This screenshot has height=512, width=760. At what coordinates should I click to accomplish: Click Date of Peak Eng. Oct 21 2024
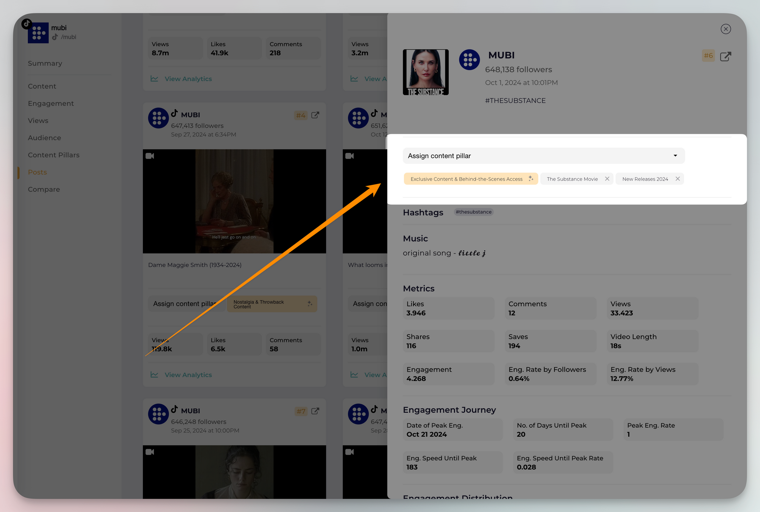pyautogui.click(x=453, y=430)
